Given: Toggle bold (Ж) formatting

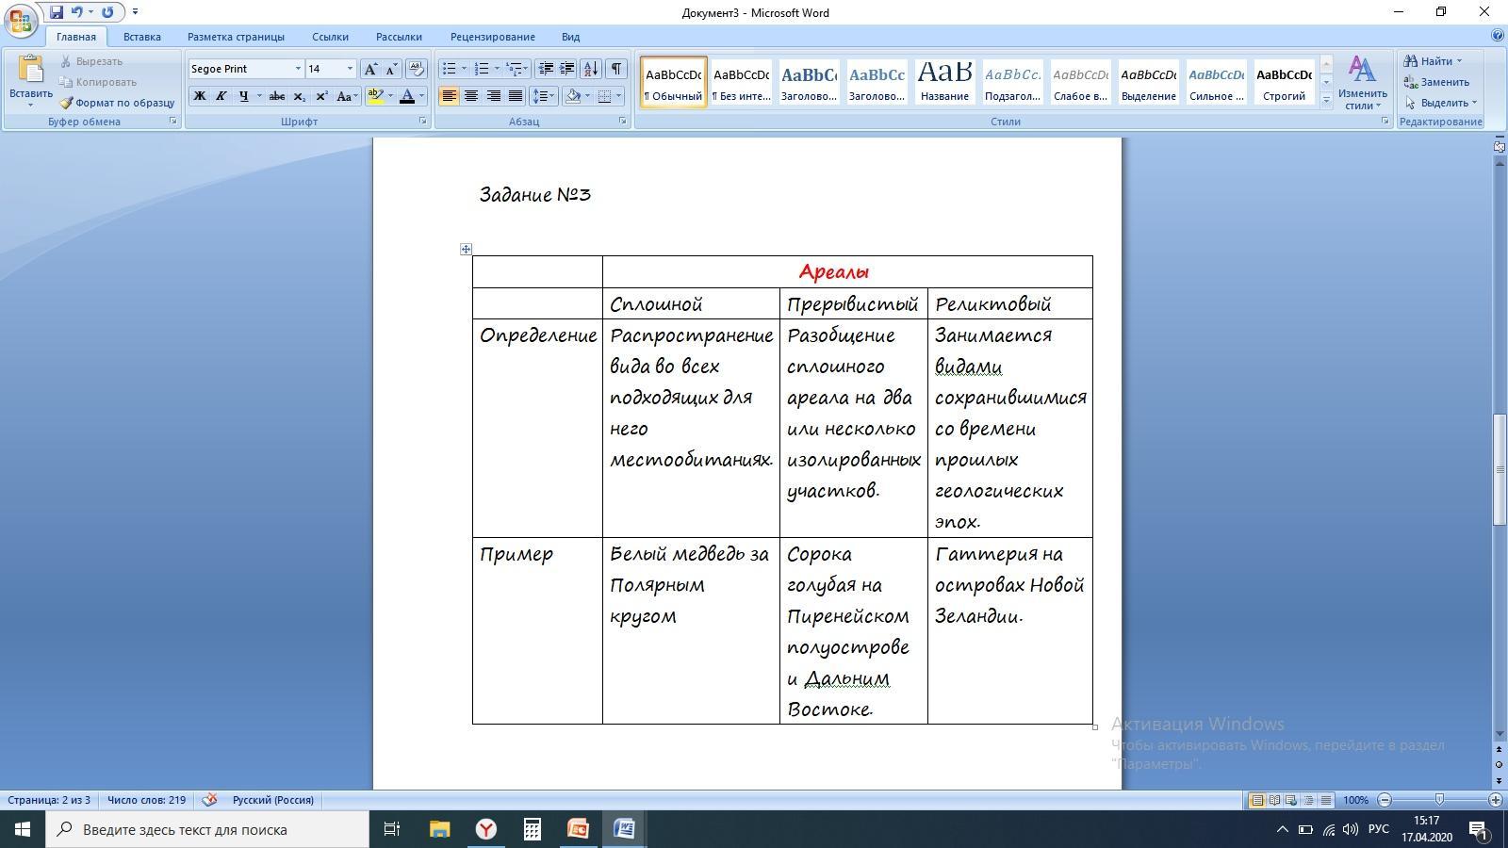Looking at the screenshot, I should pyautogui.click(x=199, y=96).
